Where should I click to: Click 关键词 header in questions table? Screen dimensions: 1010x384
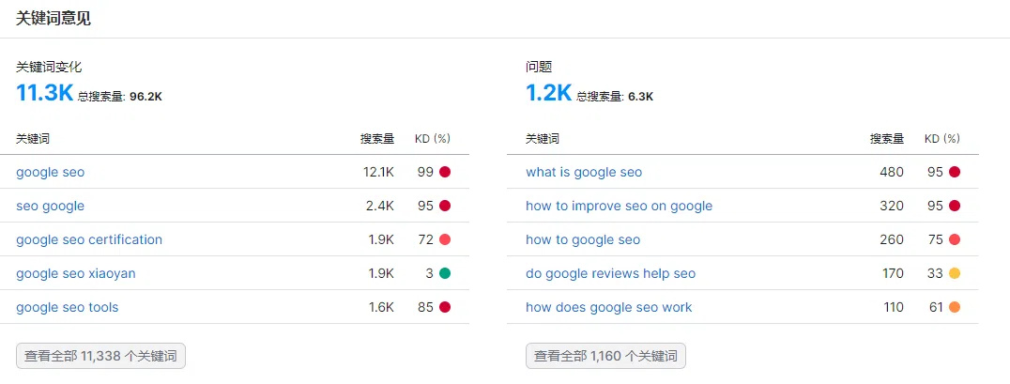[x=543, y=139]
